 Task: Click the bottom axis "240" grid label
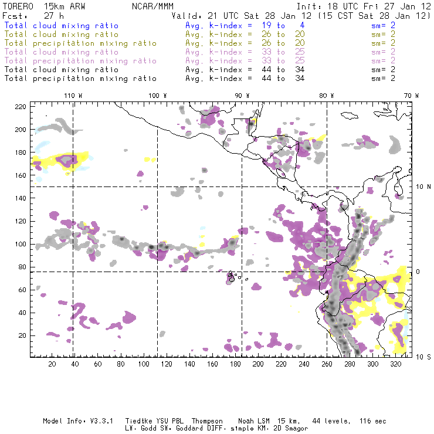[x=304, y=364]
